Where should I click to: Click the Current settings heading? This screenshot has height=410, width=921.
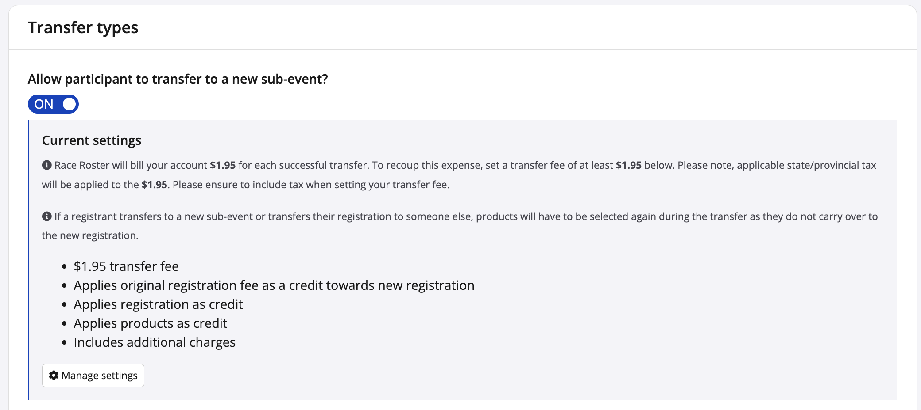coord(91,140)
